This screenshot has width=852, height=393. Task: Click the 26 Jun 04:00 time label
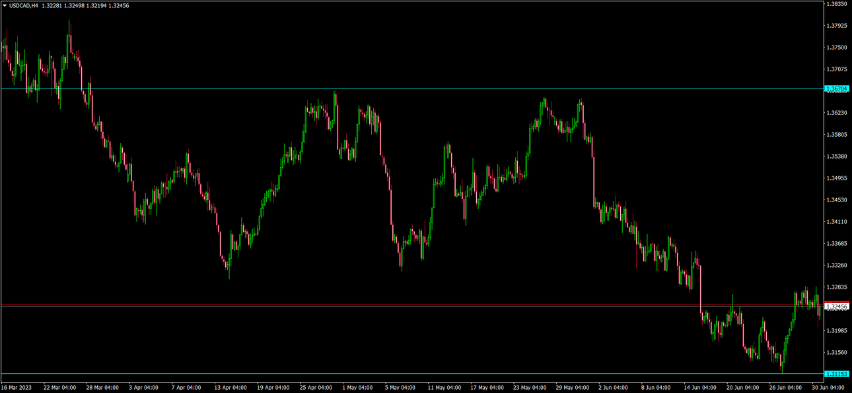[785, 388]
